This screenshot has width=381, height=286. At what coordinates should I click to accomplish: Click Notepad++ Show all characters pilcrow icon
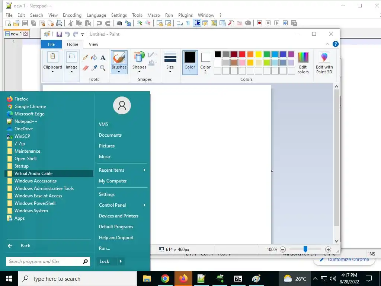click(x=188, y=23)
